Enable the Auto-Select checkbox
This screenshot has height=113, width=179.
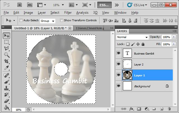click(x=21, y=20)
